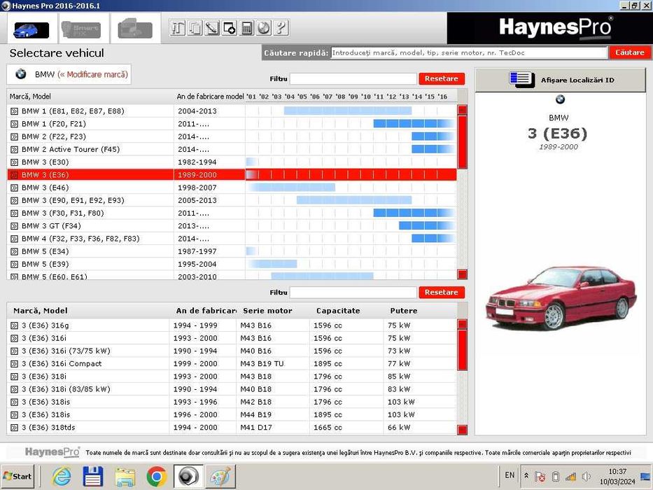Expand BMW 3 (F30, F31, F80) row
This screenshot has width=653, height=490.
(14, 213)
